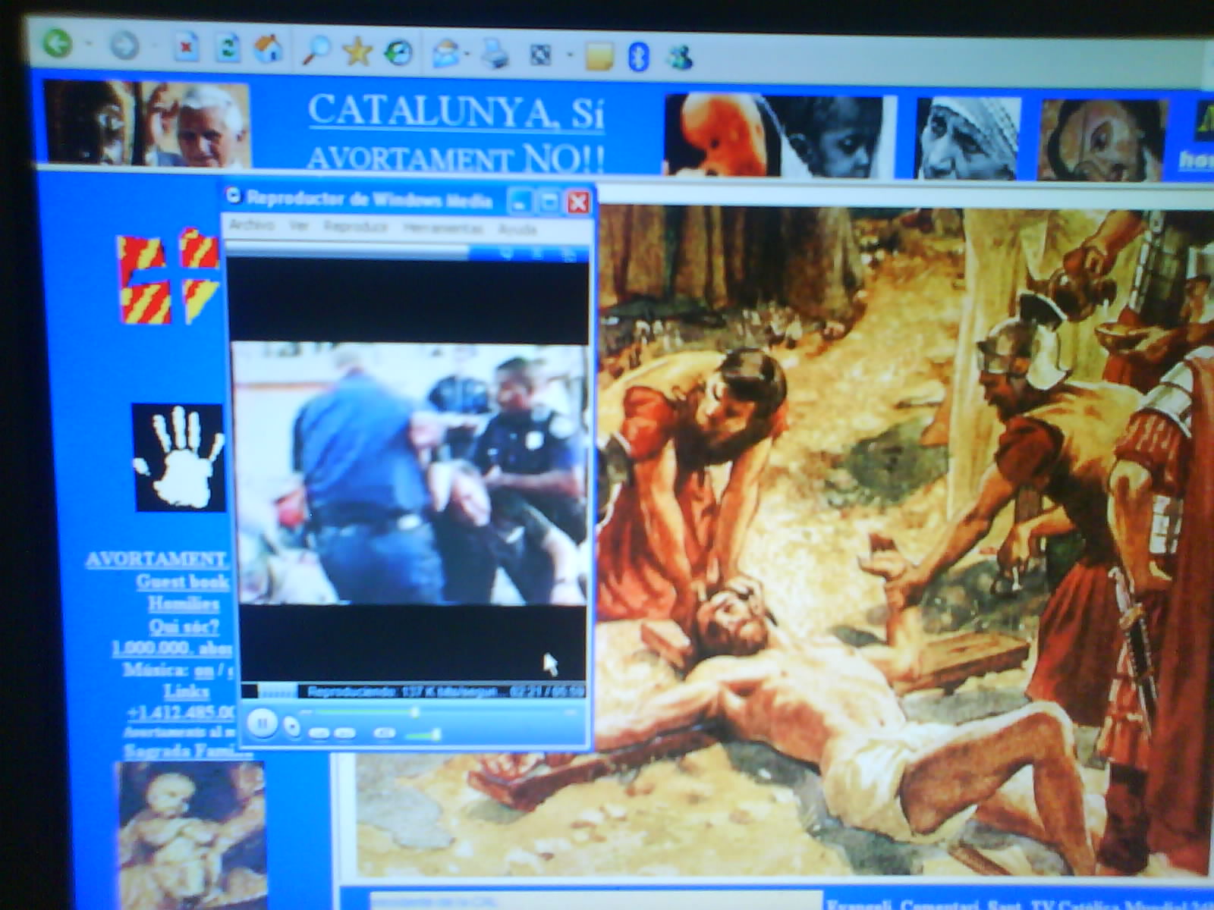Go forward with the gray Forward arrow
This screenshot has height=910, width=1214.
pyautogui.click(x=124, y=45)
